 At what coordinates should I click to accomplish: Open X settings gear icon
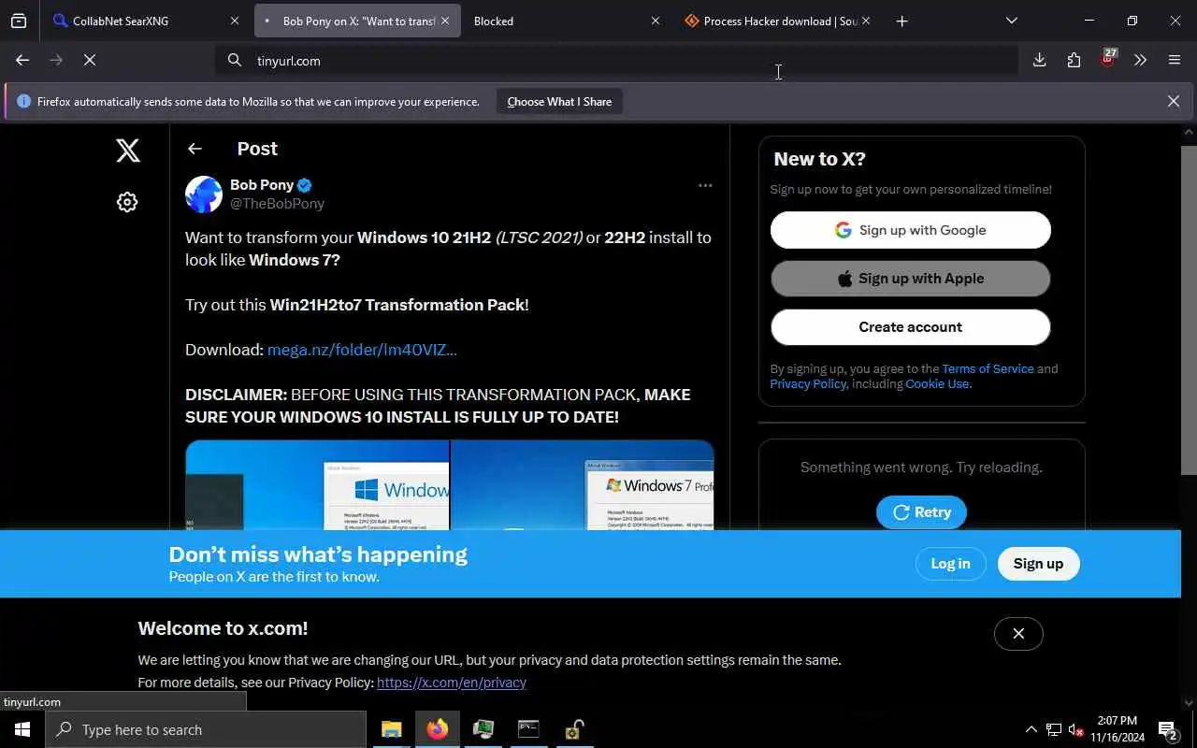(x=127, y=202)
